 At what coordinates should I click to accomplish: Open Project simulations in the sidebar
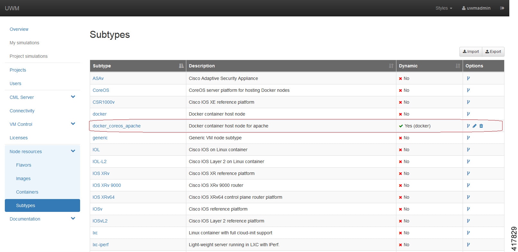tap(29, 56)
